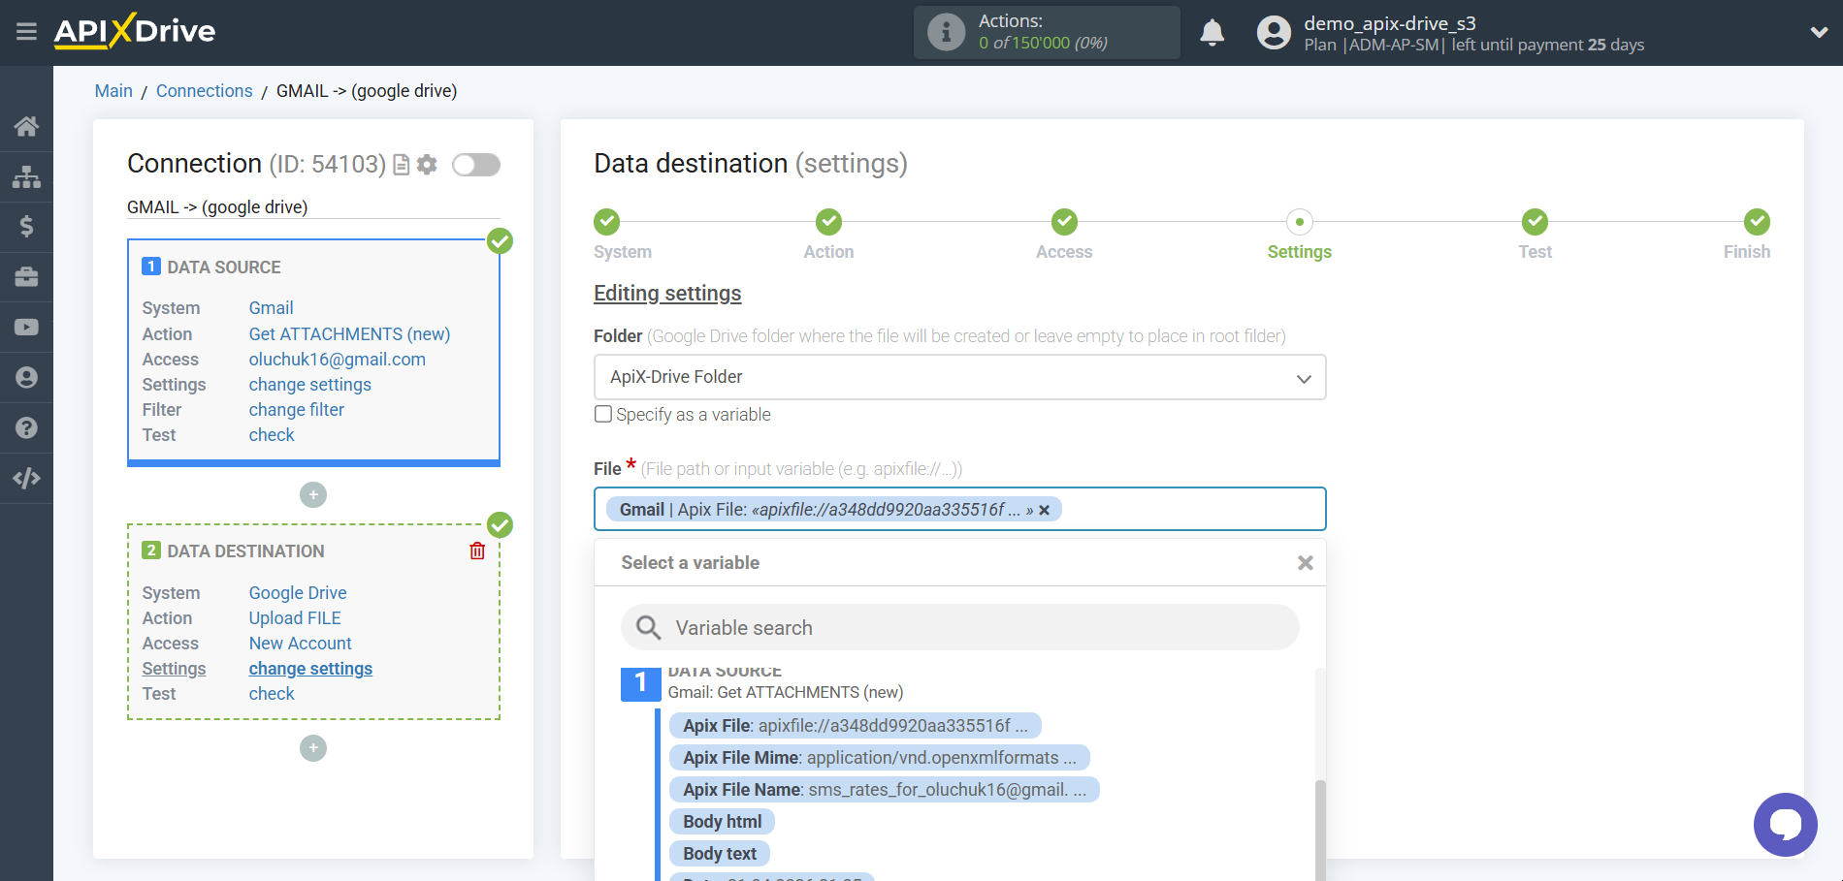Open Connections sitemap sidebar icon
This screenshot has height=881, width=1843.
click(x=26, y=176)
